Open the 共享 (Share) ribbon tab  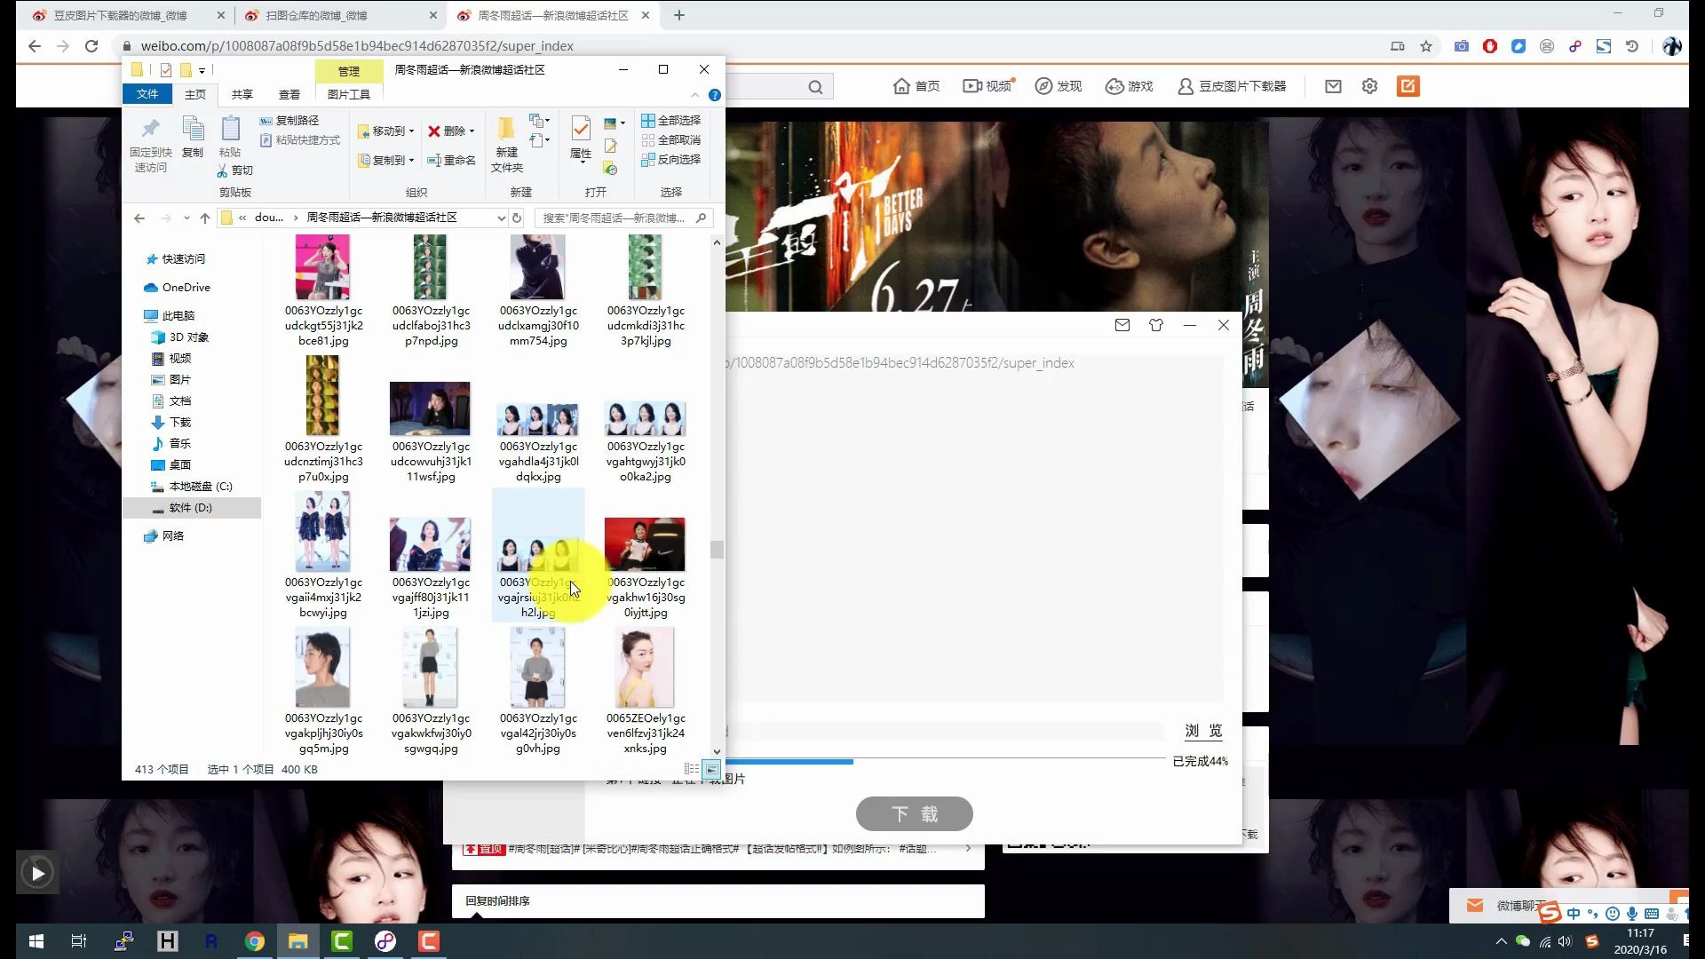(x=242, y=94)
